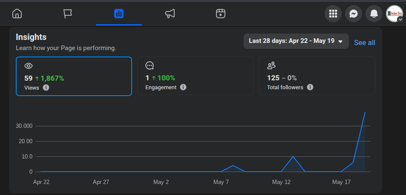Viewport: 406px width, 195px height.
Task: Click the 125 followers count
Action: 273,78
